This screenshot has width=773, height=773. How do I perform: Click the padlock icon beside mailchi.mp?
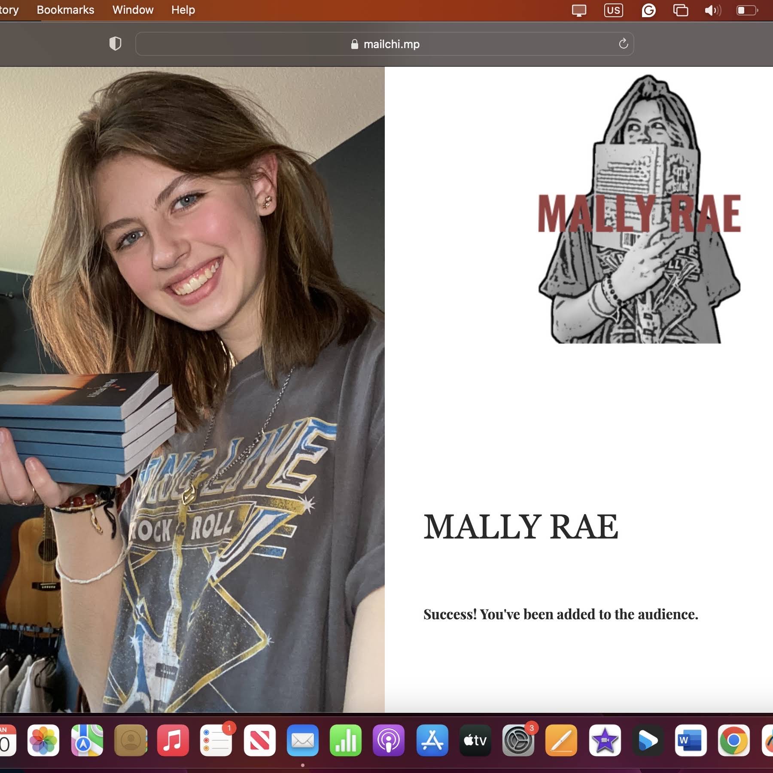[x=355, y=44]
